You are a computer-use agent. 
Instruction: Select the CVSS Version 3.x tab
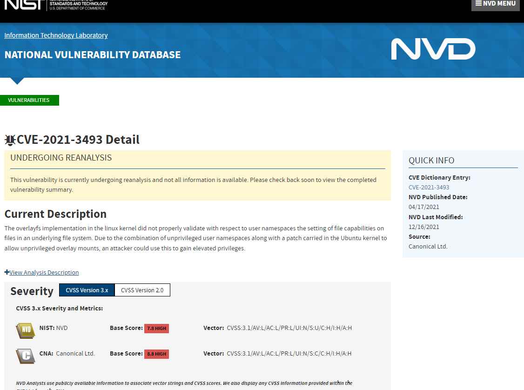click(87, 289)
